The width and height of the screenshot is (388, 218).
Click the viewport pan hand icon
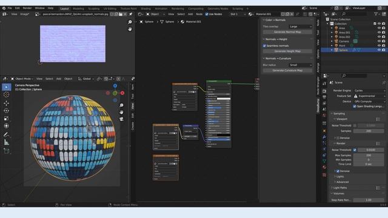pyautogui.click(x=121, y=112)
